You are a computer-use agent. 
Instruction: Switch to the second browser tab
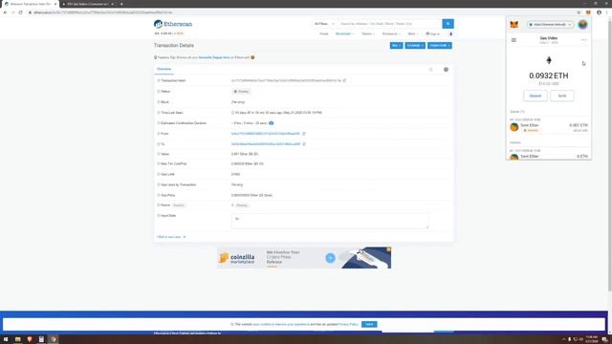pyautogui.click(x=88, y=4)
